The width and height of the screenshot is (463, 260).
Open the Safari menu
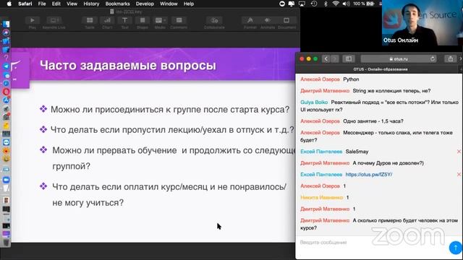(x=25, y=4)
